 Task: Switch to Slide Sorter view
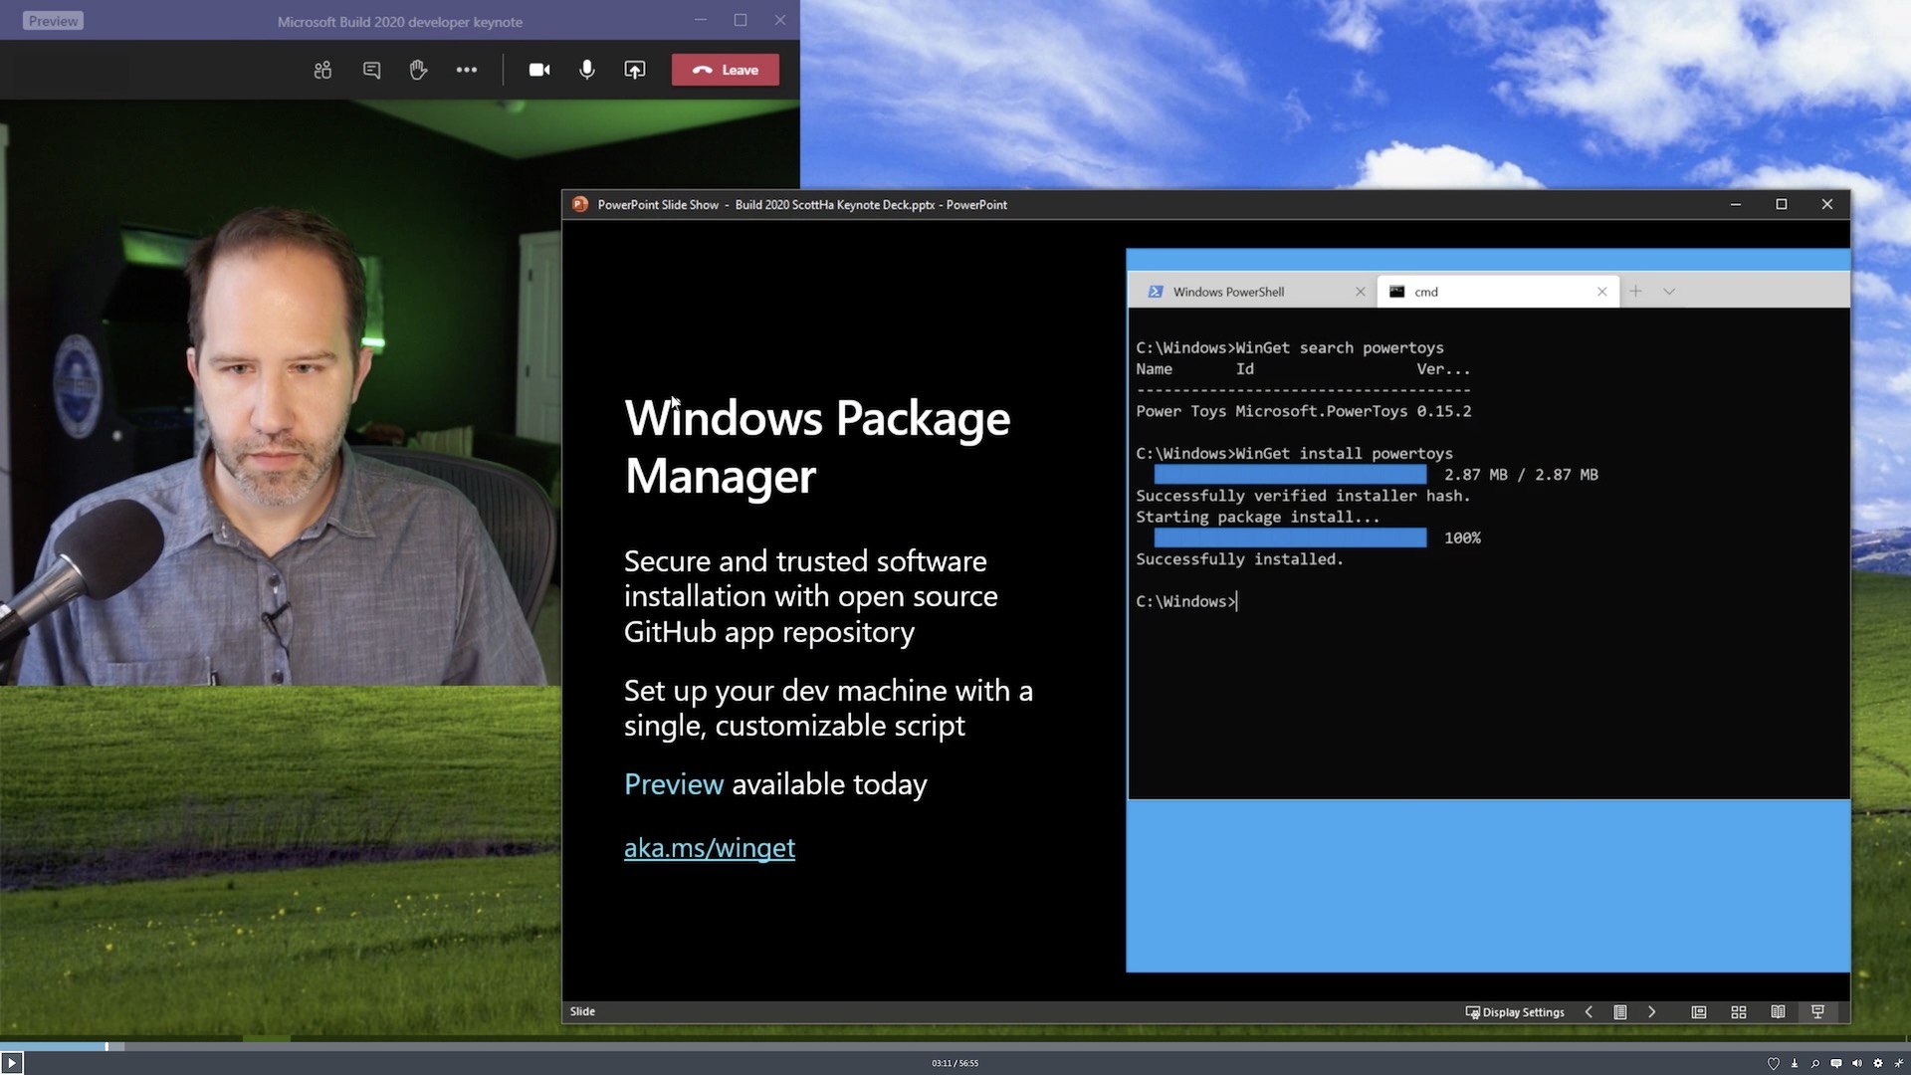[1739, 1011]
